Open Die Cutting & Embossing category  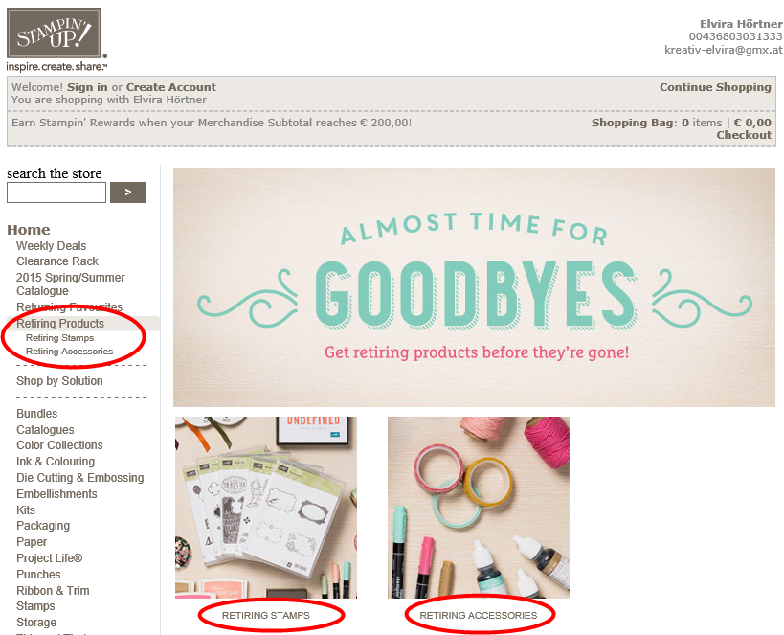pyautogui.click(x=80, y=478)
